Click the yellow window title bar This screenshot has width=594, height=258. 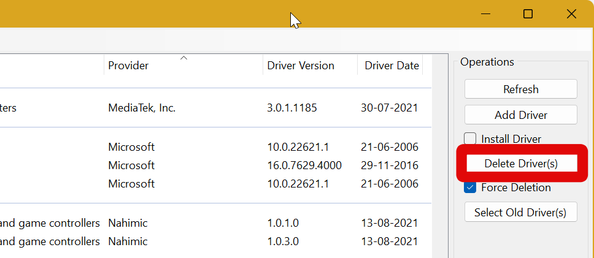184,14
